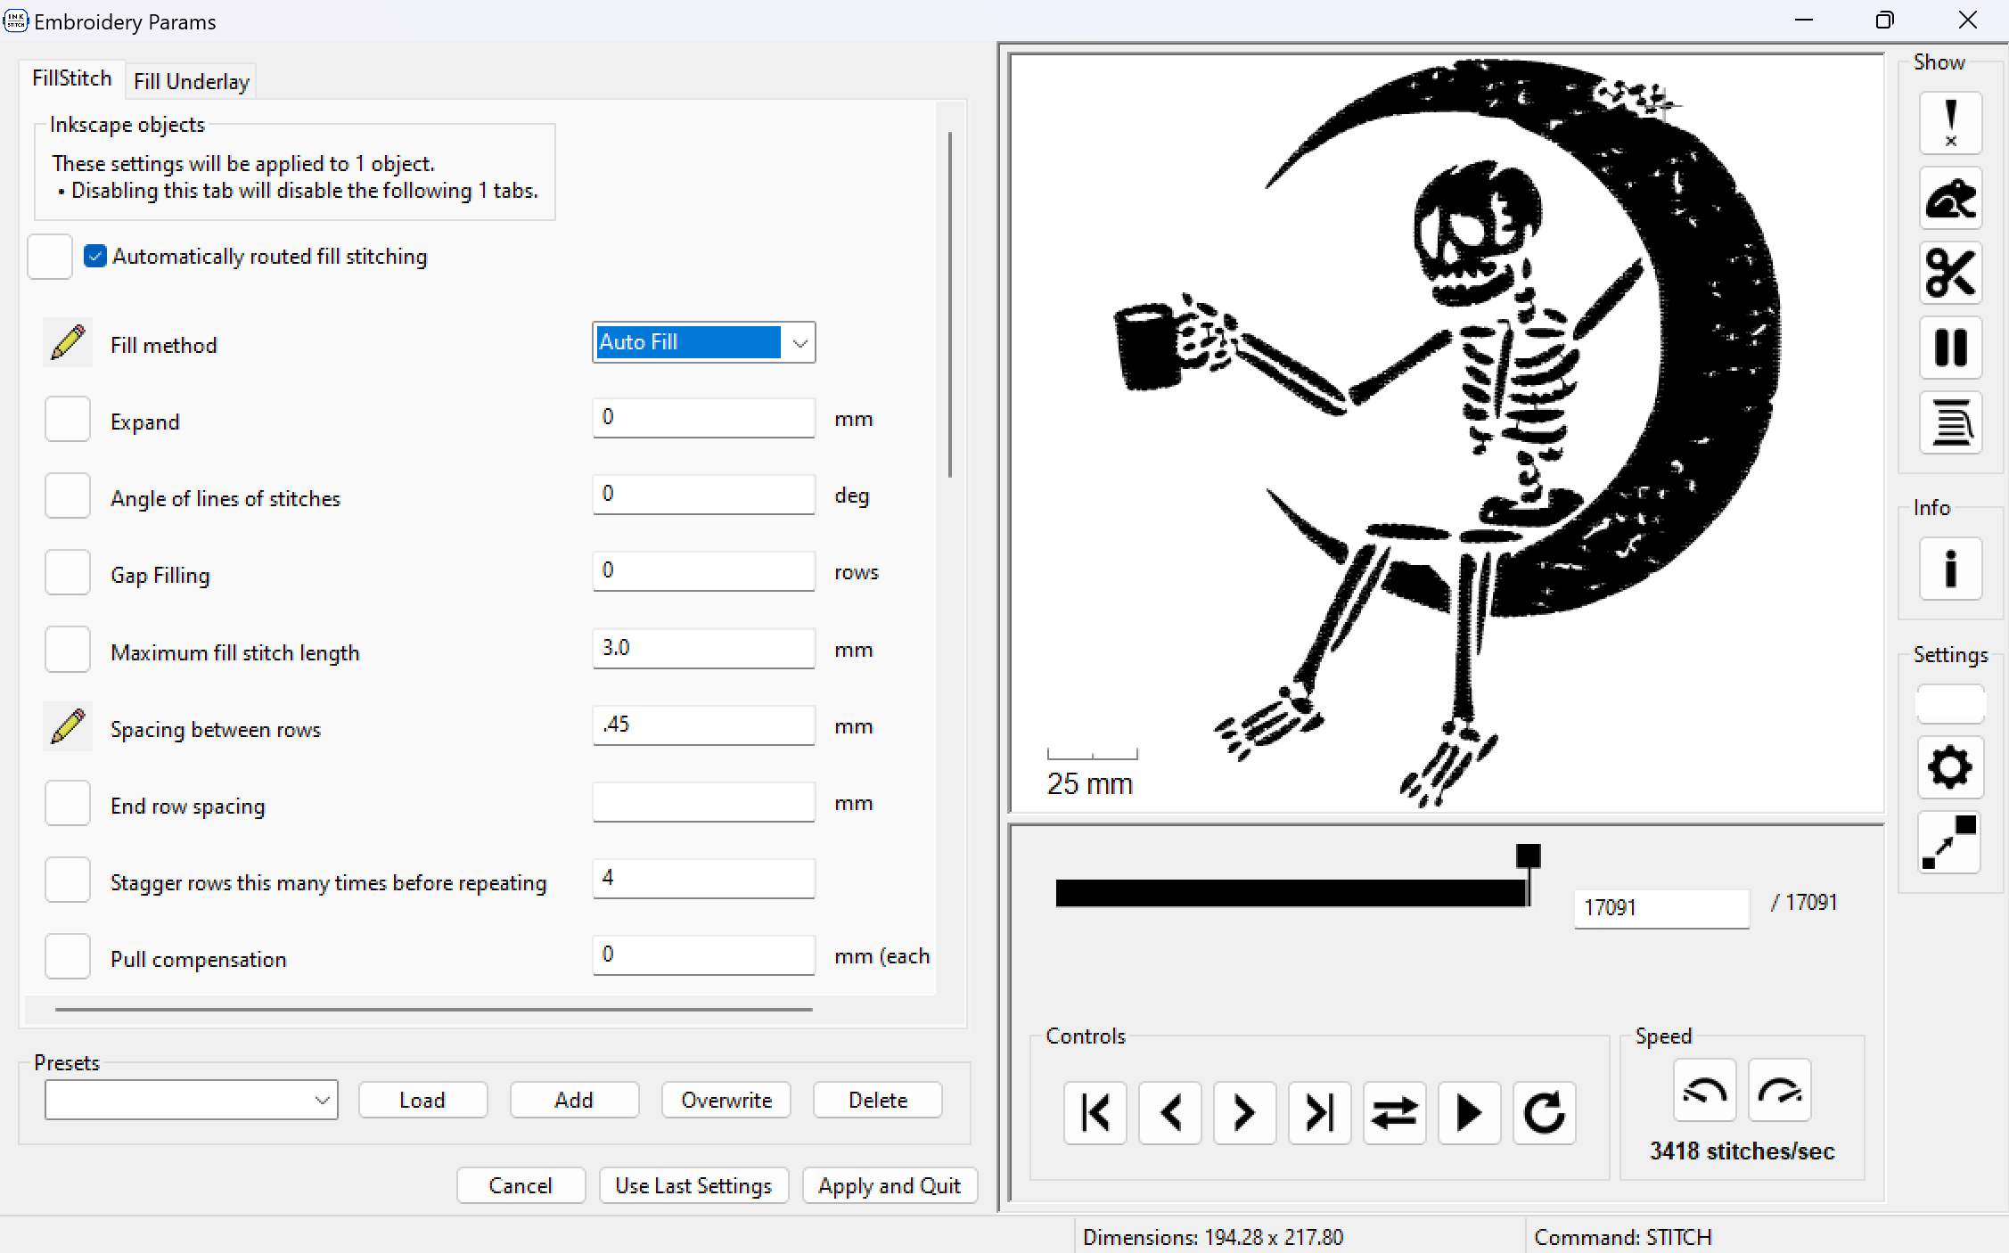
Task: Maximize the Embroidery Params window
Action: pos(1884,20)
